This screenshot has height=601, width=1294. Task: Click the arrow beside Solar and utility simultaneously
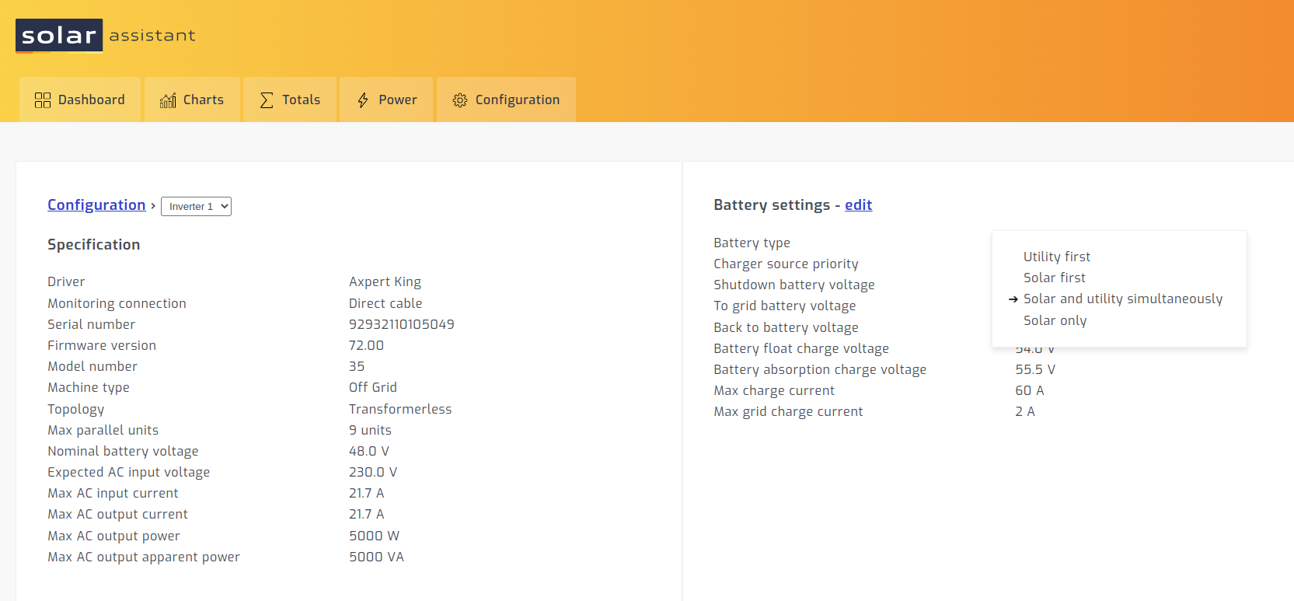pos(1013,299)
